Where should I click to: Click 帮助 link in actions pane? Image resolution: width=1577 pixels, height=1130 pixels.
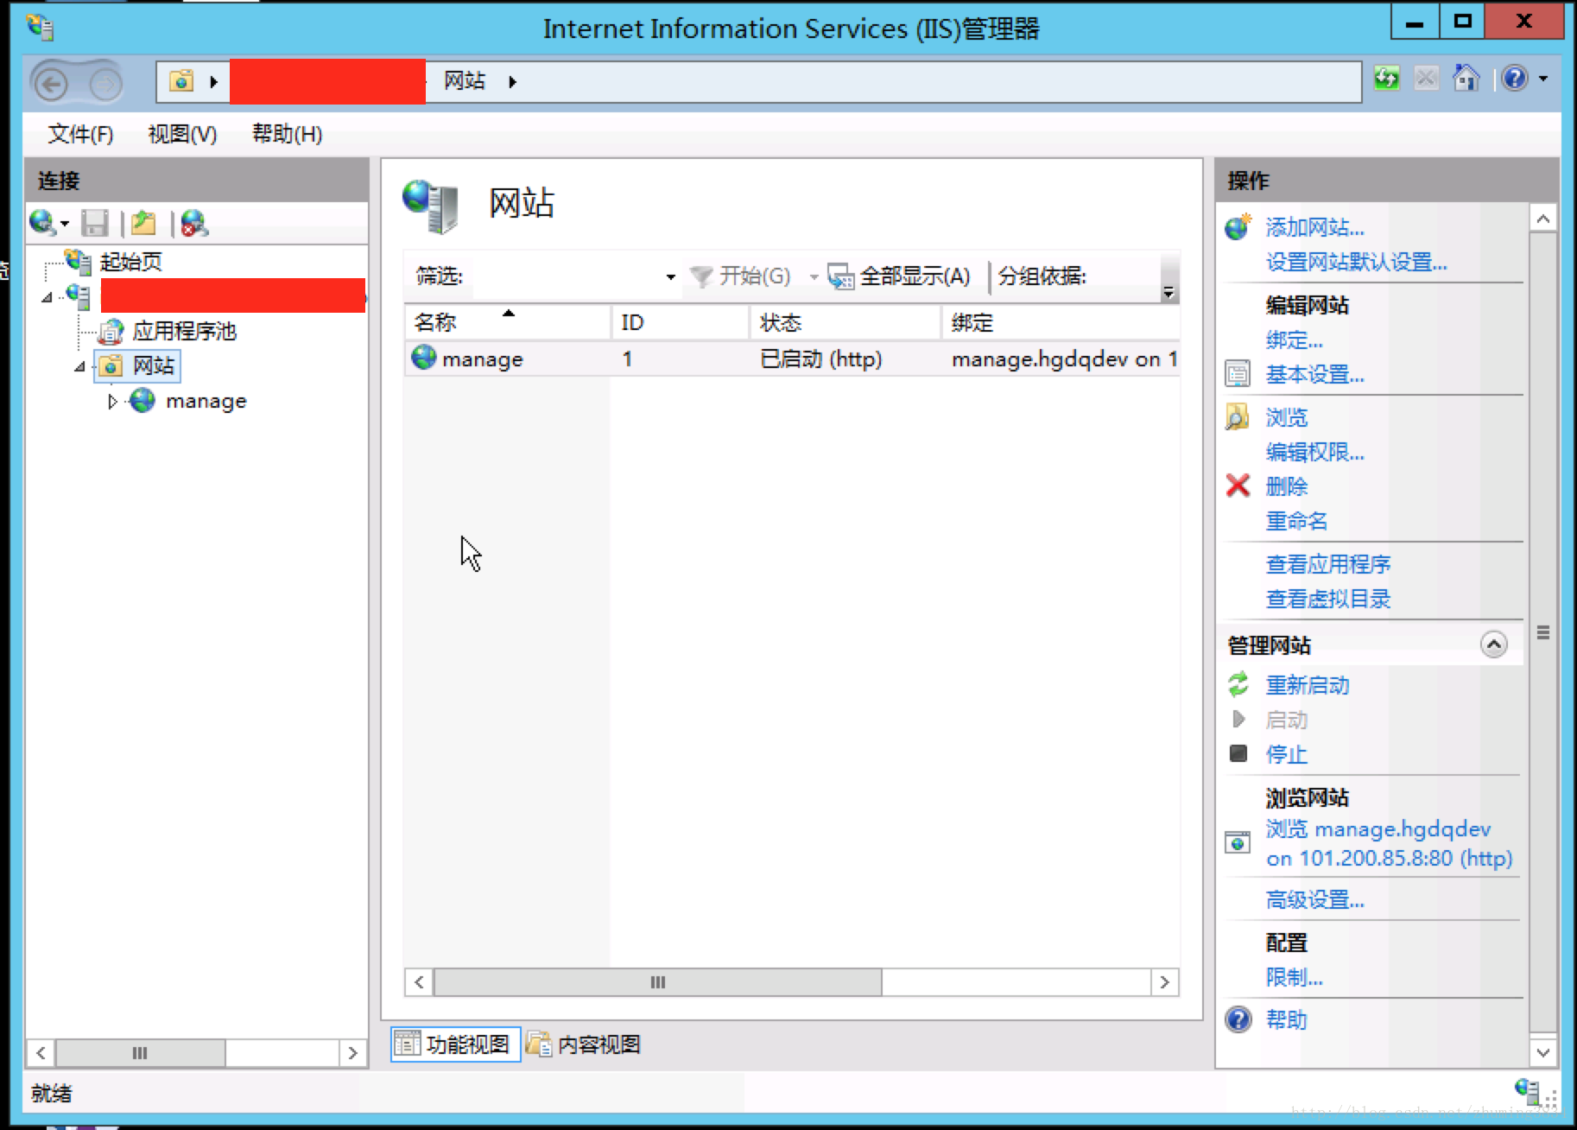click(x=1287, y=1020)
